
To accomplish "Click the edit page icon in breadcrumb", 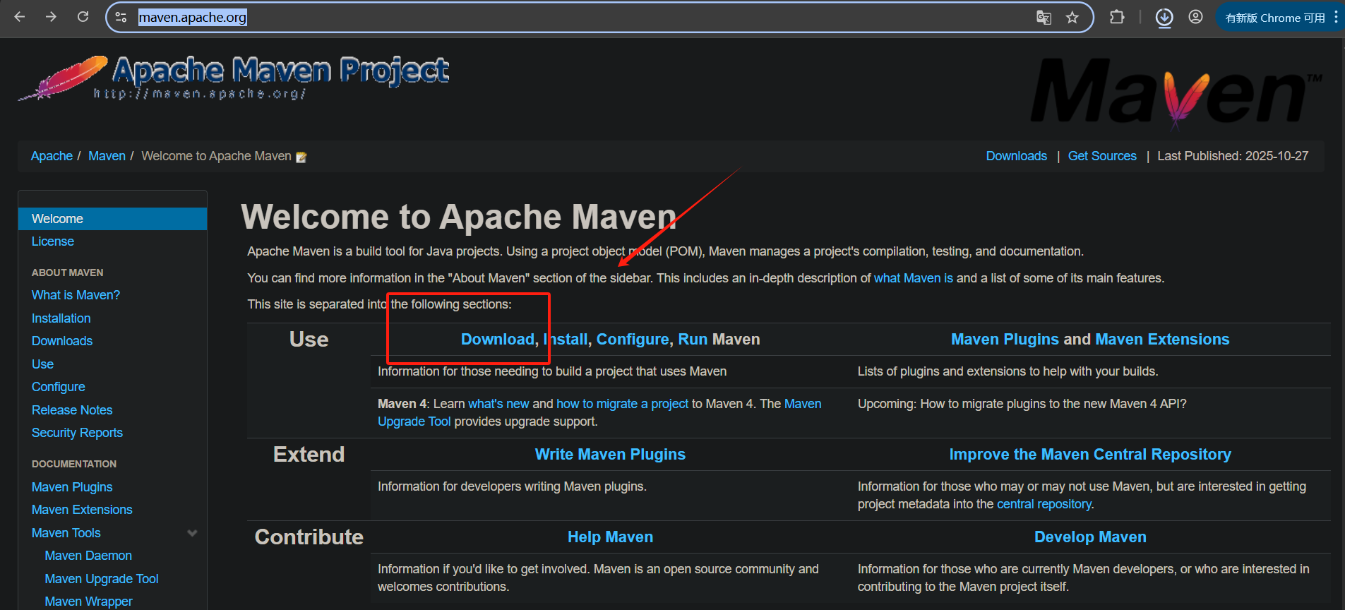I will click(301, 157).
